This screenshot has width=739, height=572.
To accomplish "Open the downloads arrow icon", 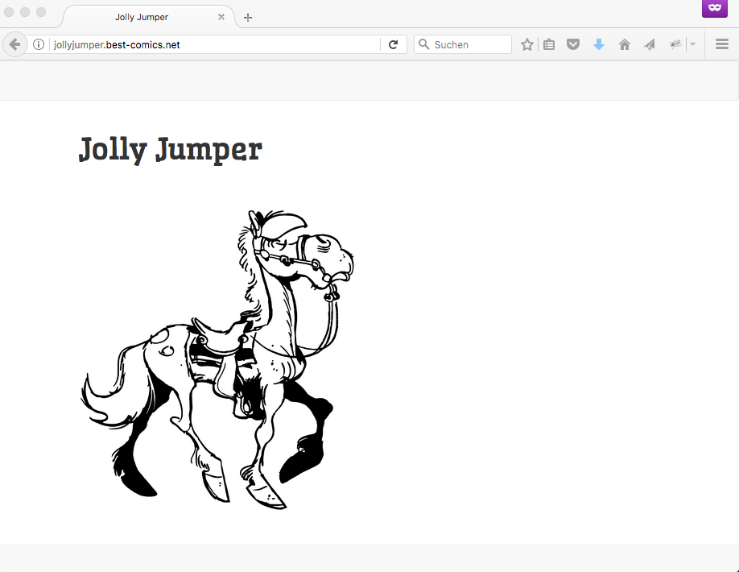I will [x=599, y=45].
